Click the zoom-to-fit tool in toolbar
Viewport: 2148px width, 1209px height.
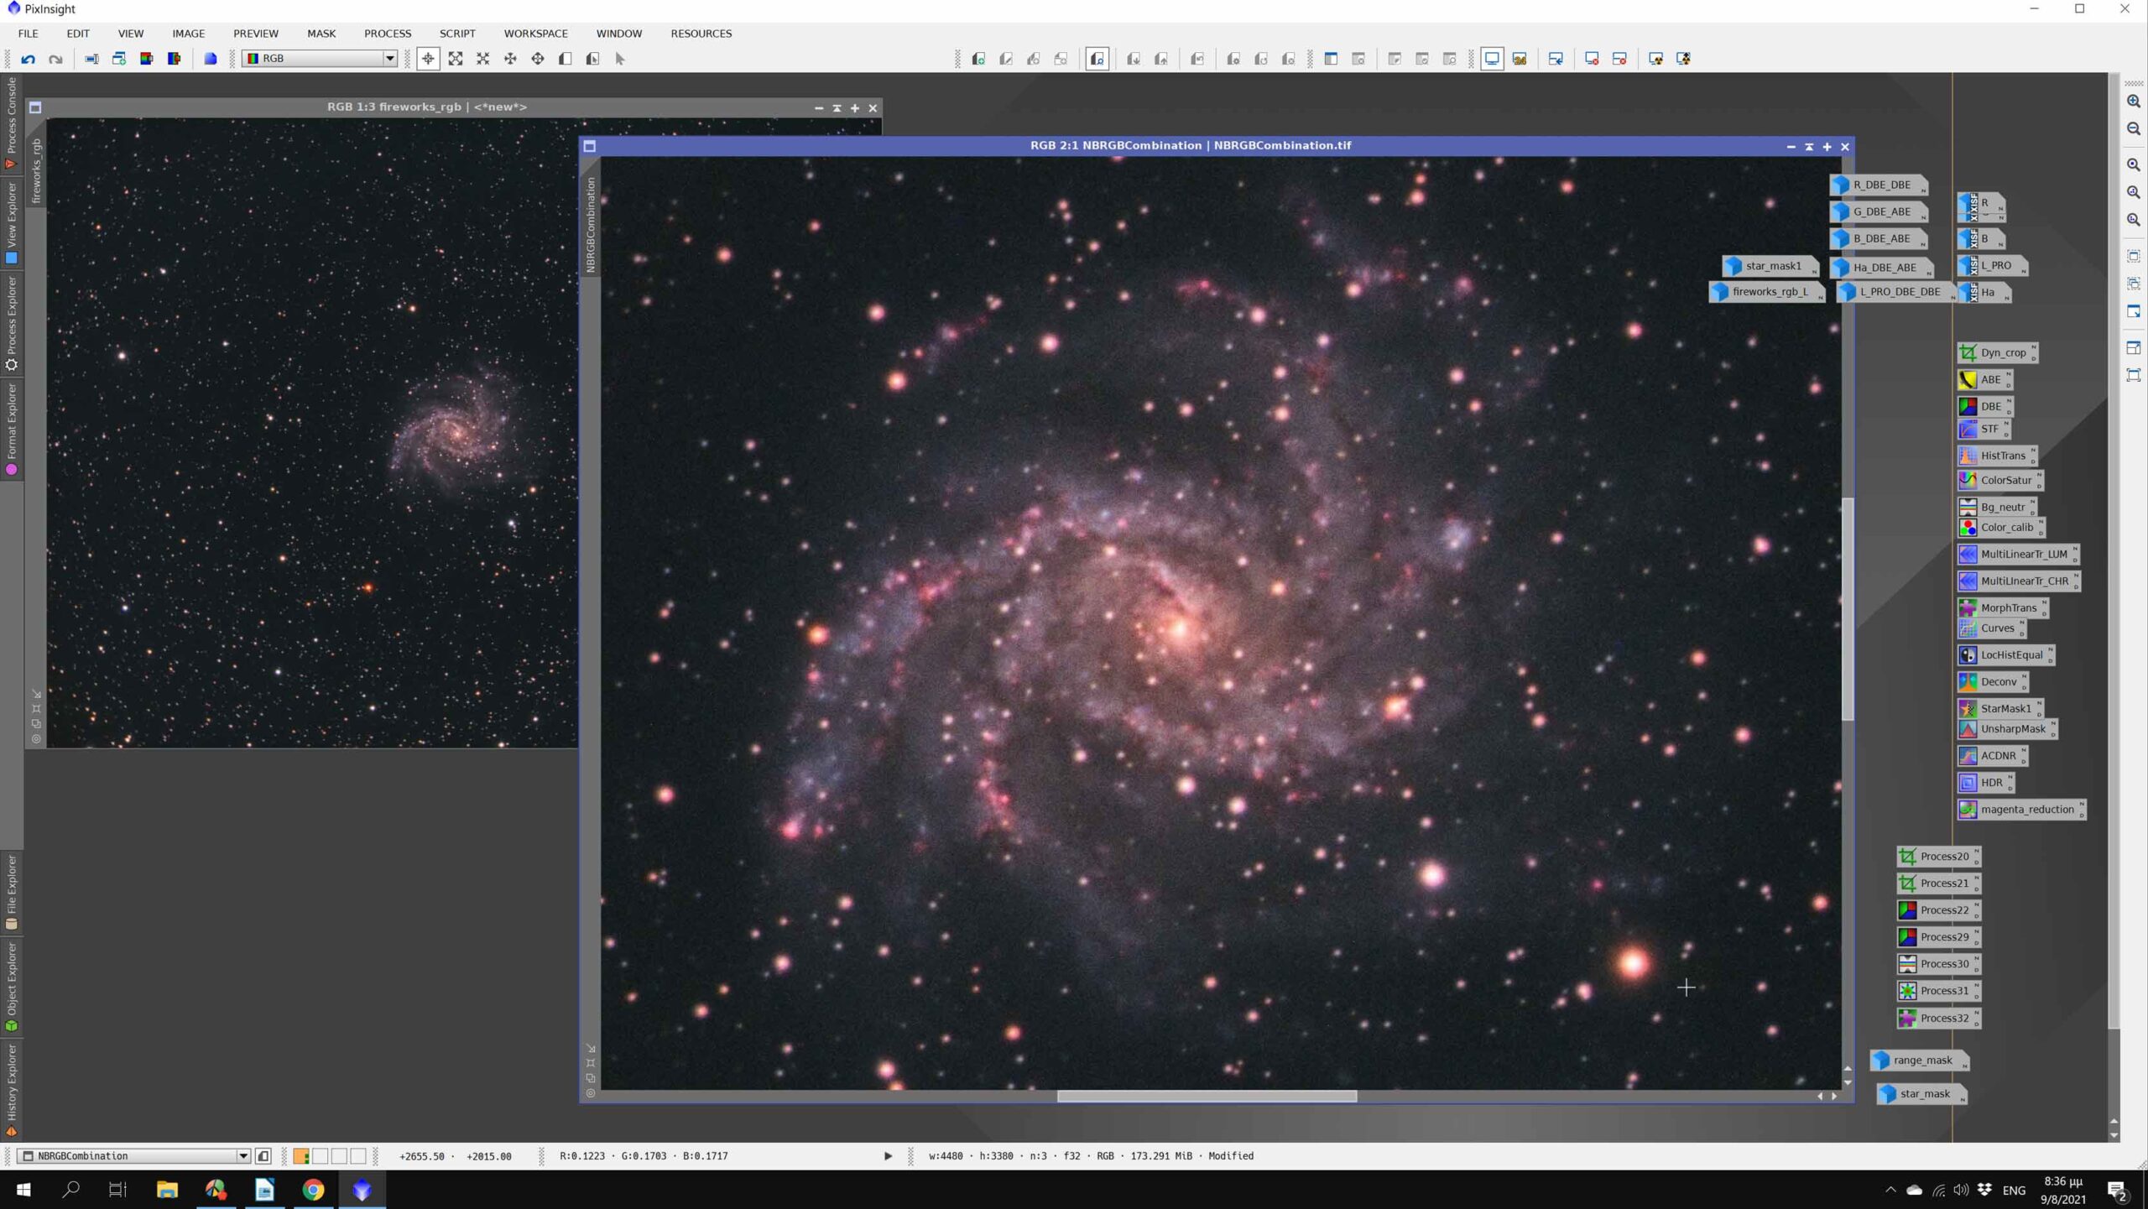tap(456, 59)
